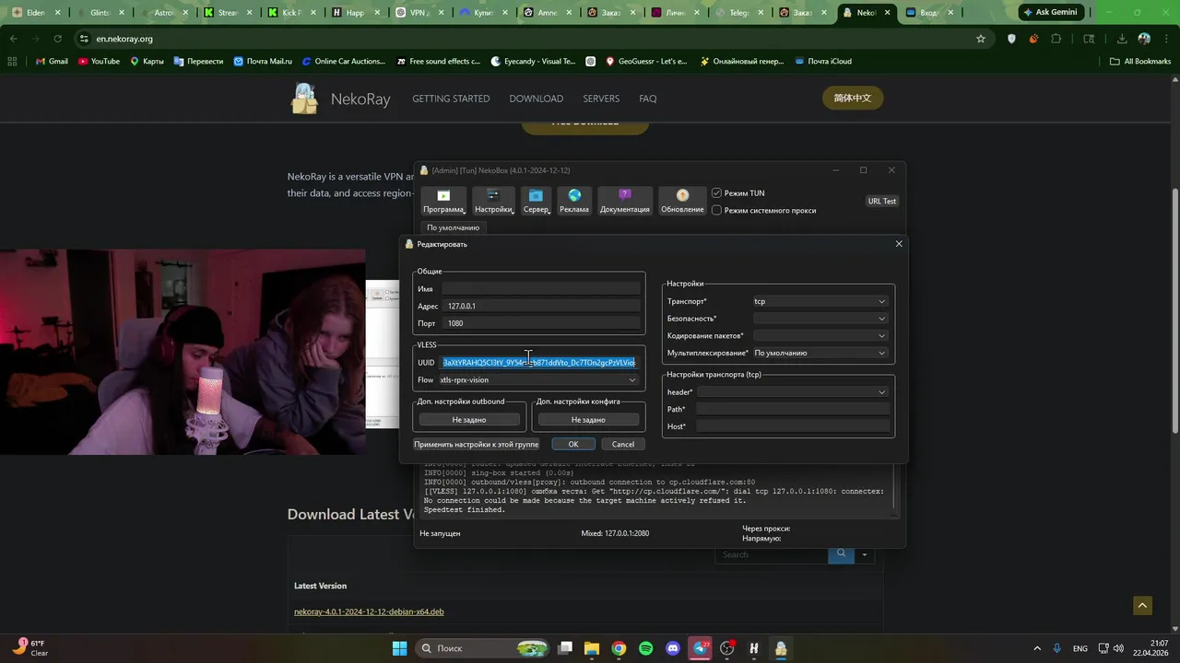Open the Chrome extensions puzzle menu

[x=1056, y=39]
